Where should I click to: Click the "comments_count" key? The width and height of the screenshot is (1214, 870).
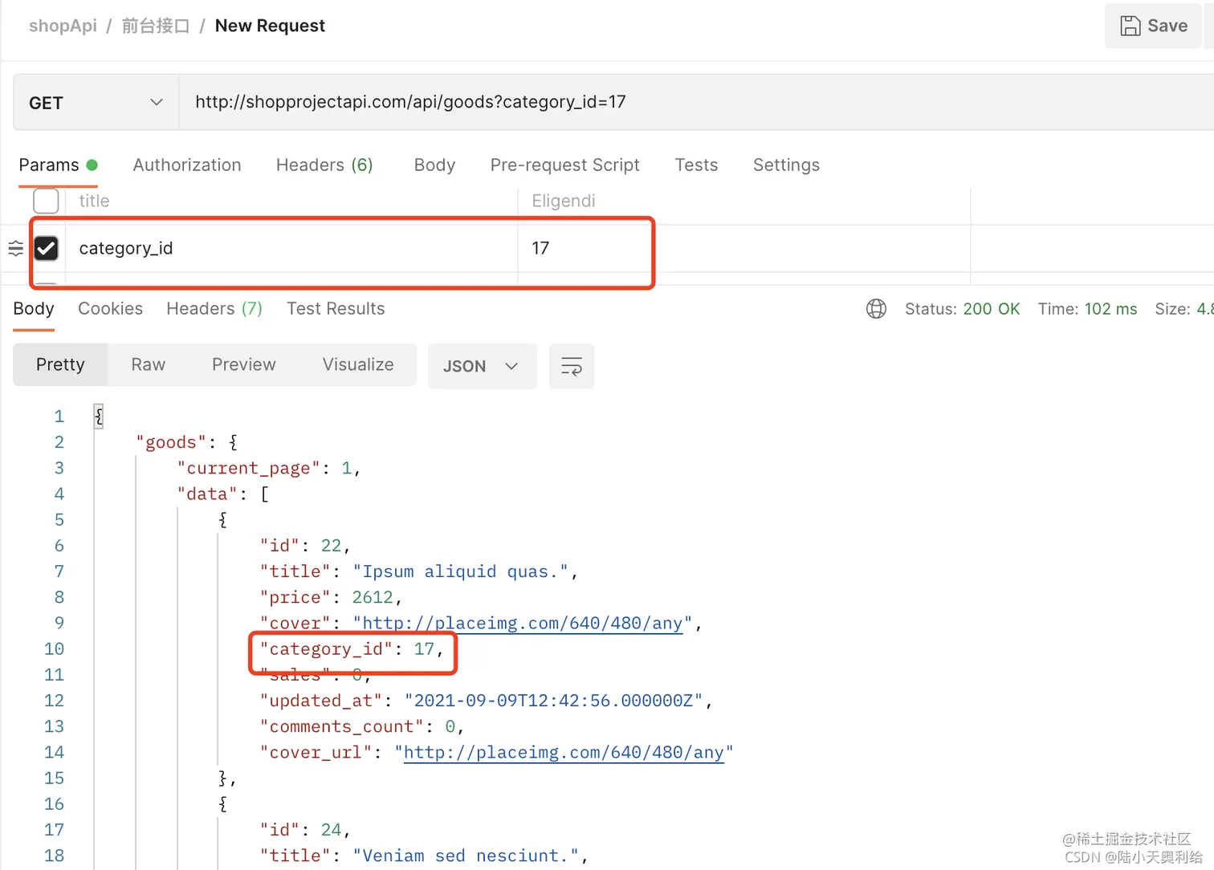tap(341, 727)
